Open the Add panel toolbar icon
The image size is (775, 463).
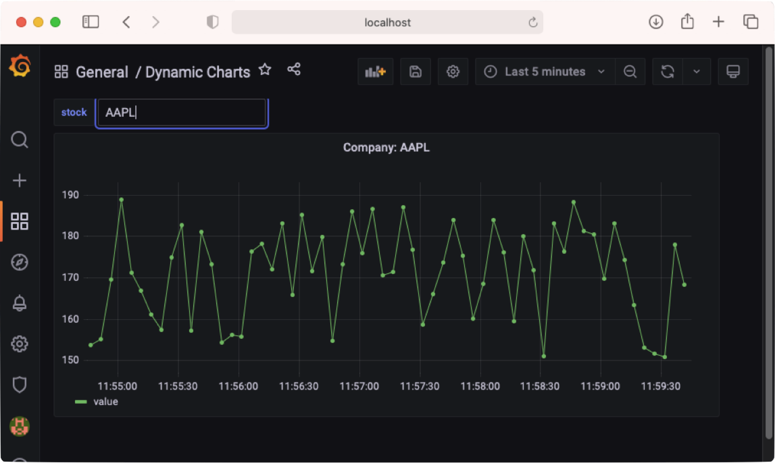point(375,72)
